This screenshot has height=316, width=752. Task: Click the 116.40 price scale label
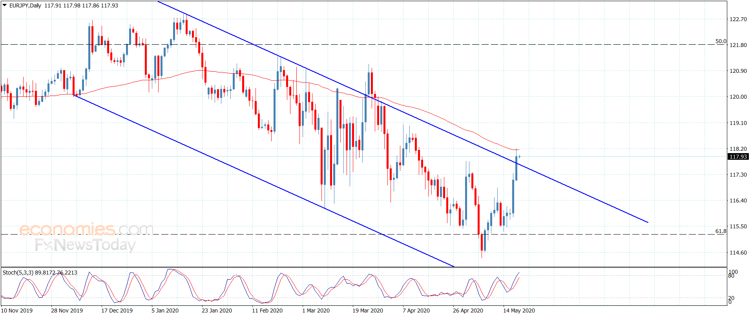pyautogui.click(x=738, y=200)
